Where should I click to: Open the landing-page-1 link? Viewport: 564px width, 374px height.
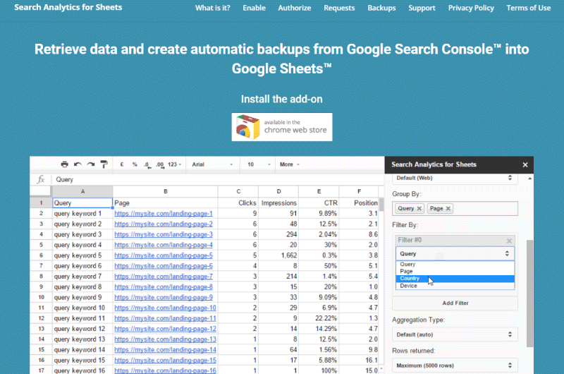click(164, 213)
